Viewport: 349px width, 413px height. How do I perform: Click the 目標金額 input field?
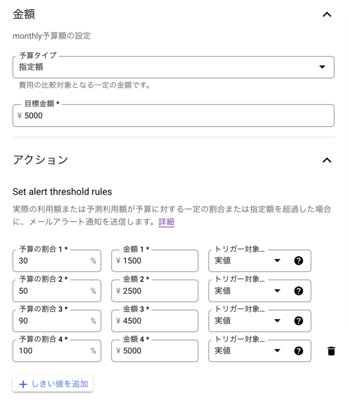[x=173, y=116]
